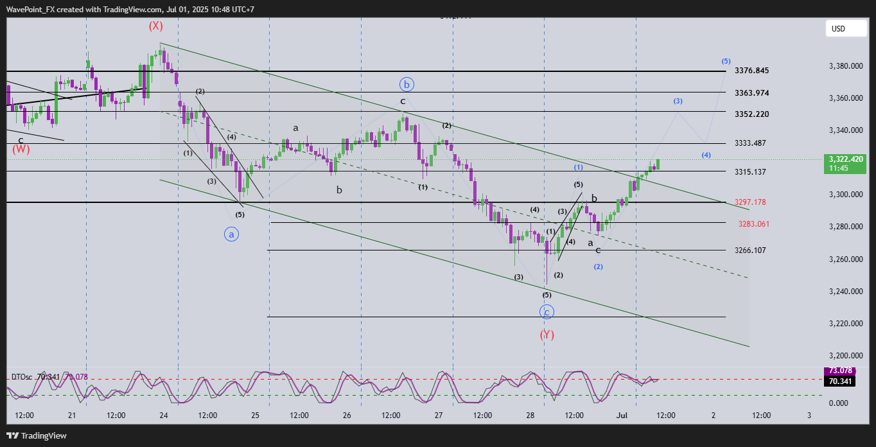The image size is (876, 447).
Task: Click the 24 date on time axis
Action: point(164,416)
